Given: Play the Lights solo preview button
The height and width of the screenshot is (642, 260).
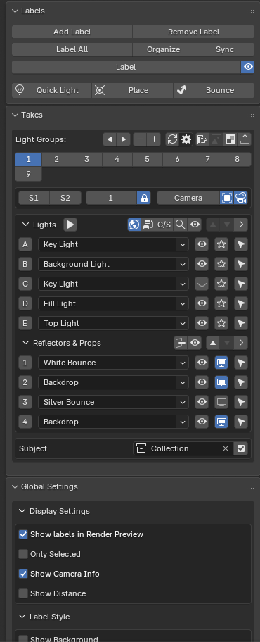Looking at the screenshot, I should pyautogui.click(x=70, y=225).
